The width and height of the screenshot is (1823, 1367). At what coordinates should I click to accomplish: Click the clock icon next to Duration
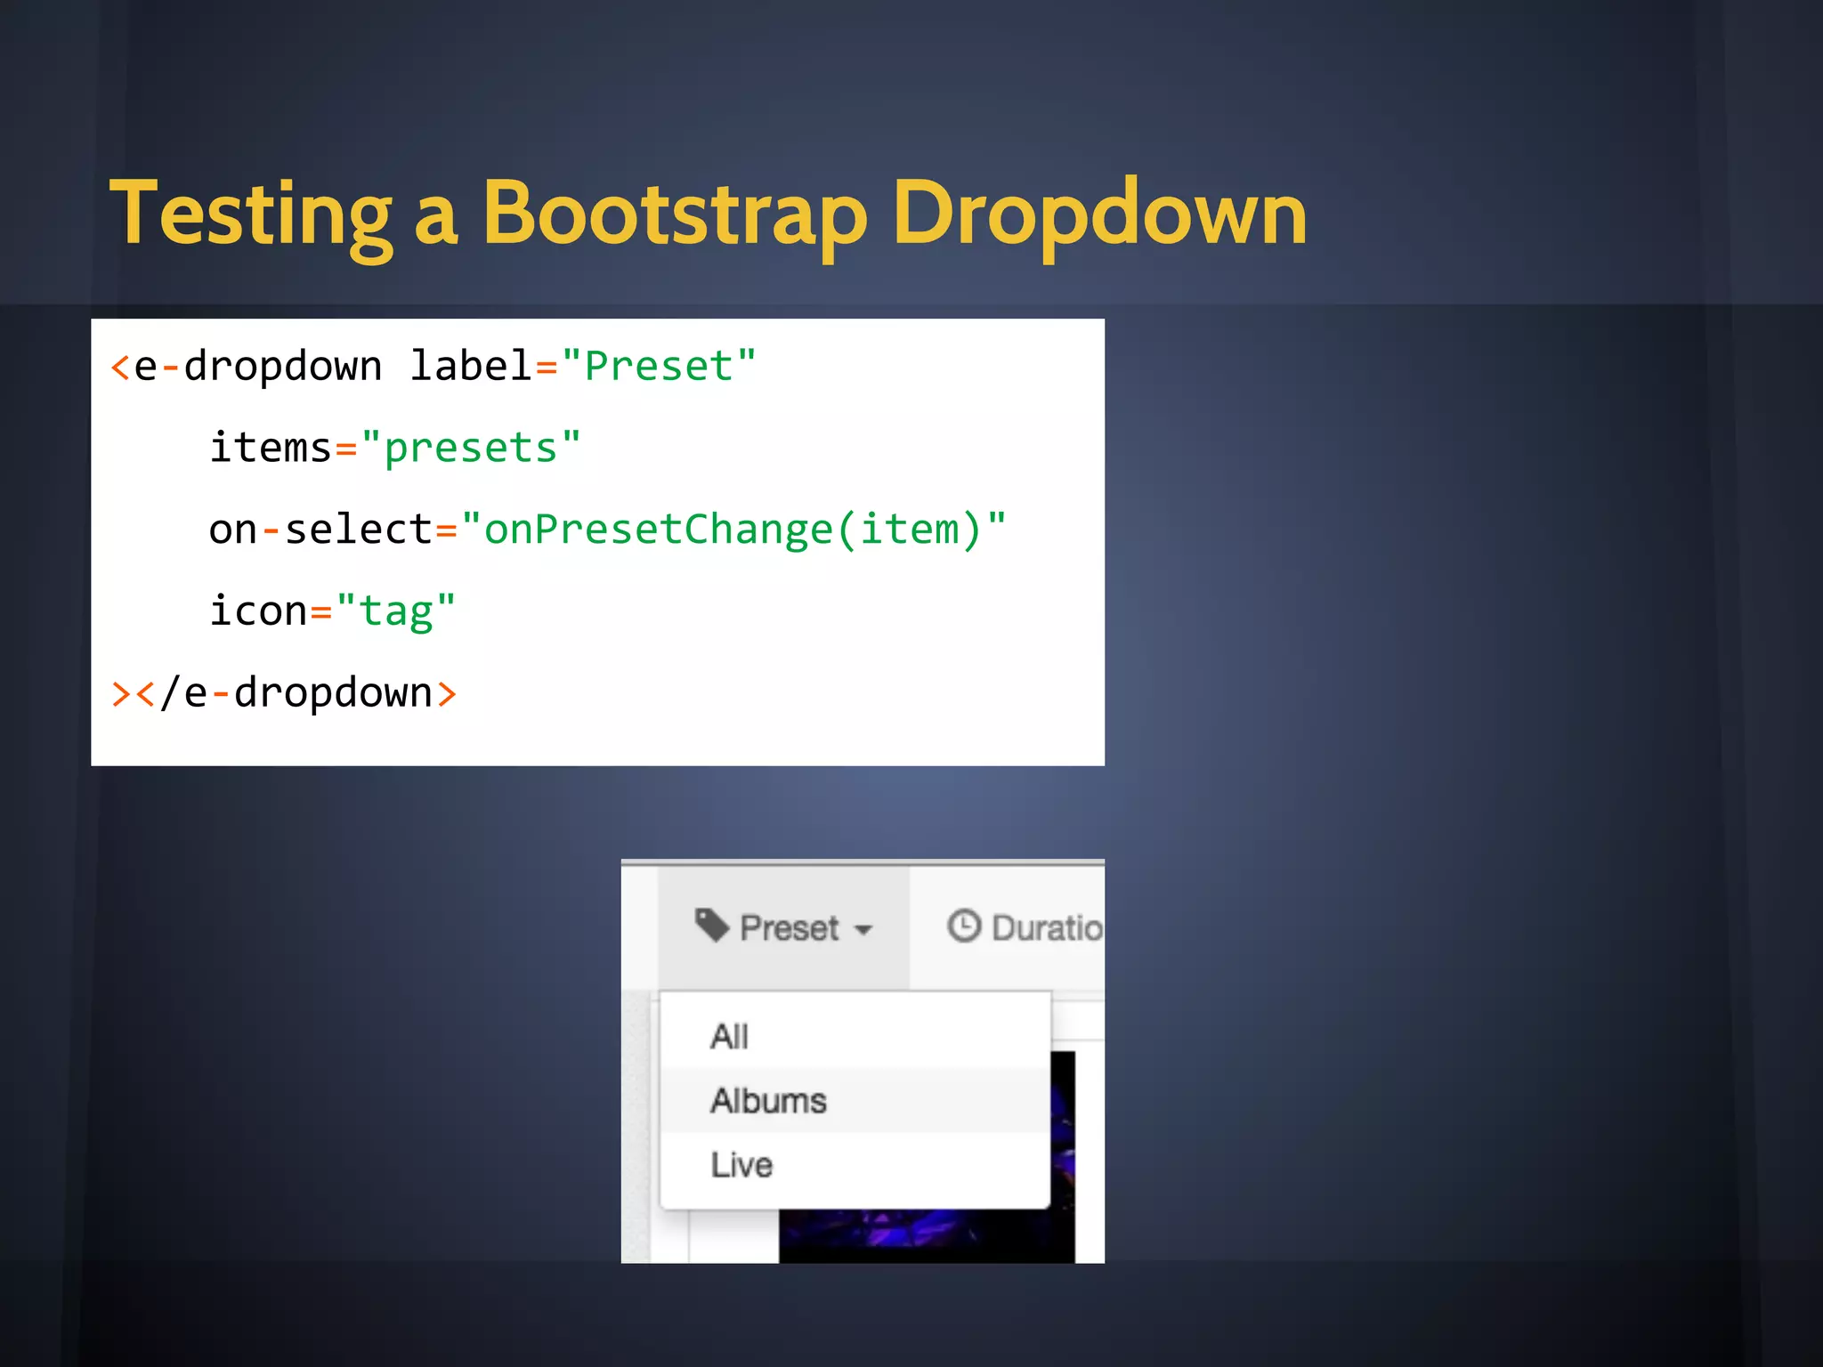coord(963,926)
